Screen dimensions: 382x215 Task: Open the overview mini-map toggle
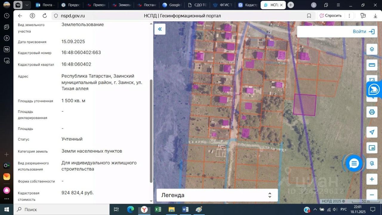[x=372, y=148]
